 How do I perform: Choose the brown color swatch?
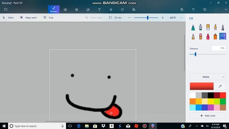click(x=223, y=107)
